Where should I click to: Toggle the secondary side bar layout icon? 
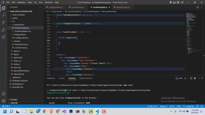click(x=178, y=2)
